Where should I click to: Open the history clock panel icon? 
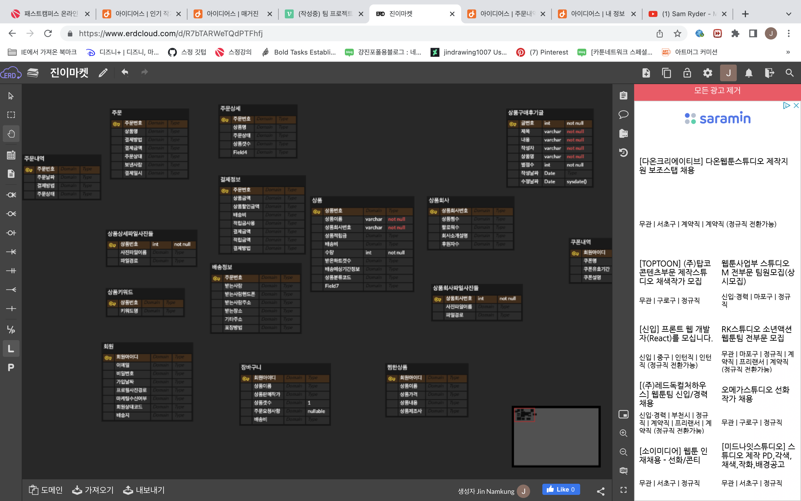click(624, 153)
